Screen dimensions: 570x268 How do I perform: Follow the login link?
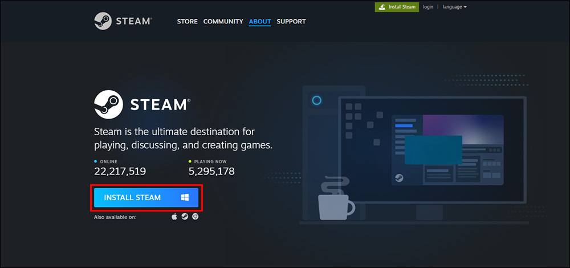point(428,7)
